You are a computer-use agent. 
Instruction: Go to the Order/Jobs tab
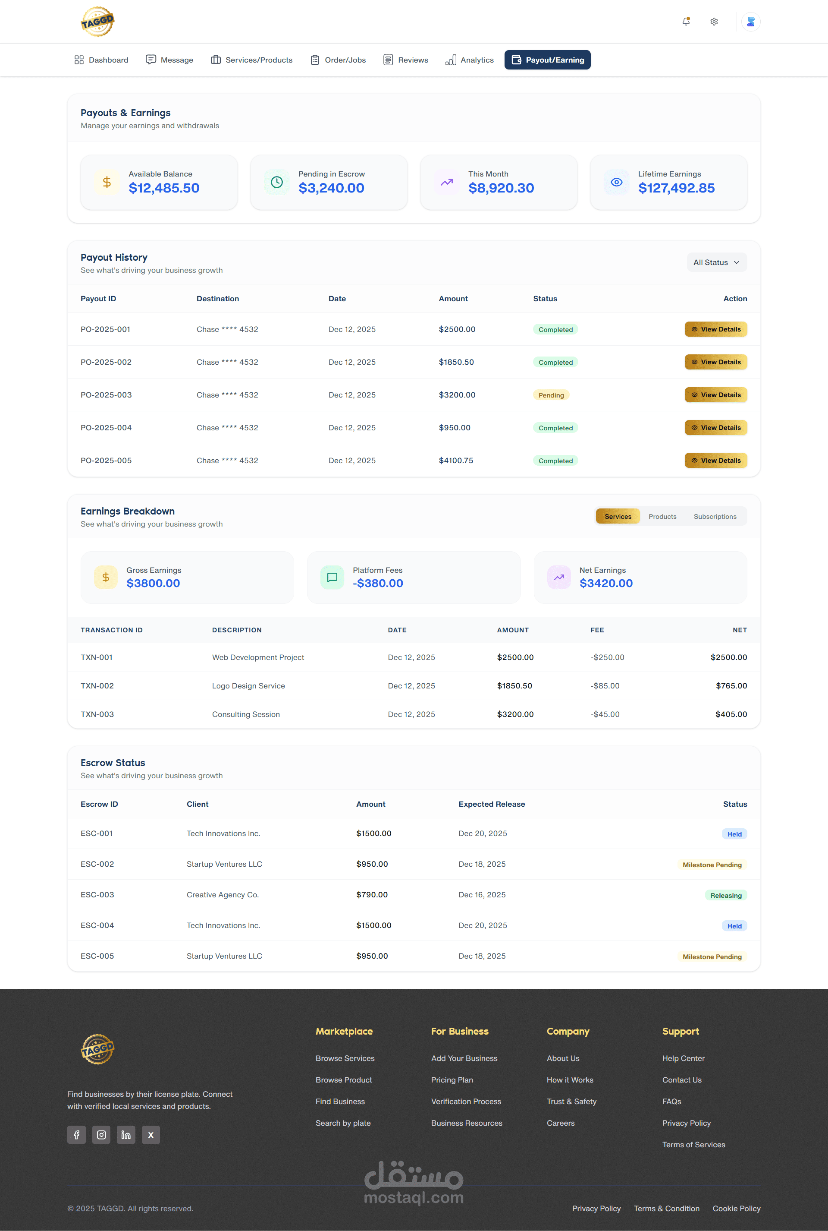coord(338,60)
